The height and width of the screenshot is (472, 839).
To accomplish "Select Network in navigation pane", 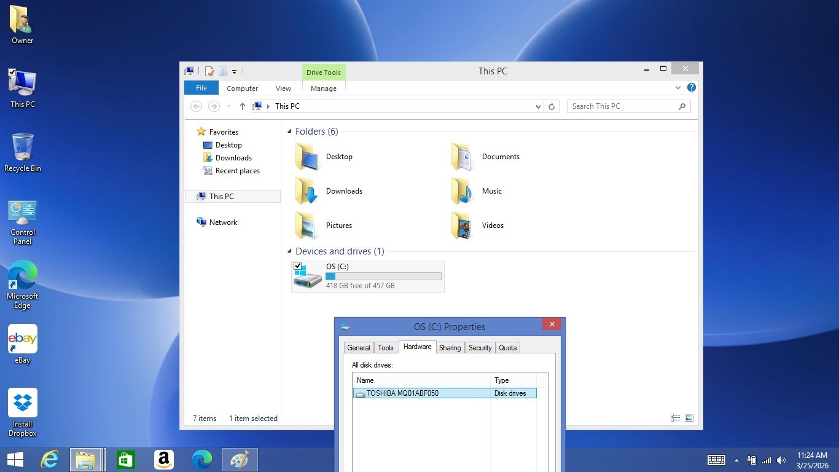I will pos(223,222).
